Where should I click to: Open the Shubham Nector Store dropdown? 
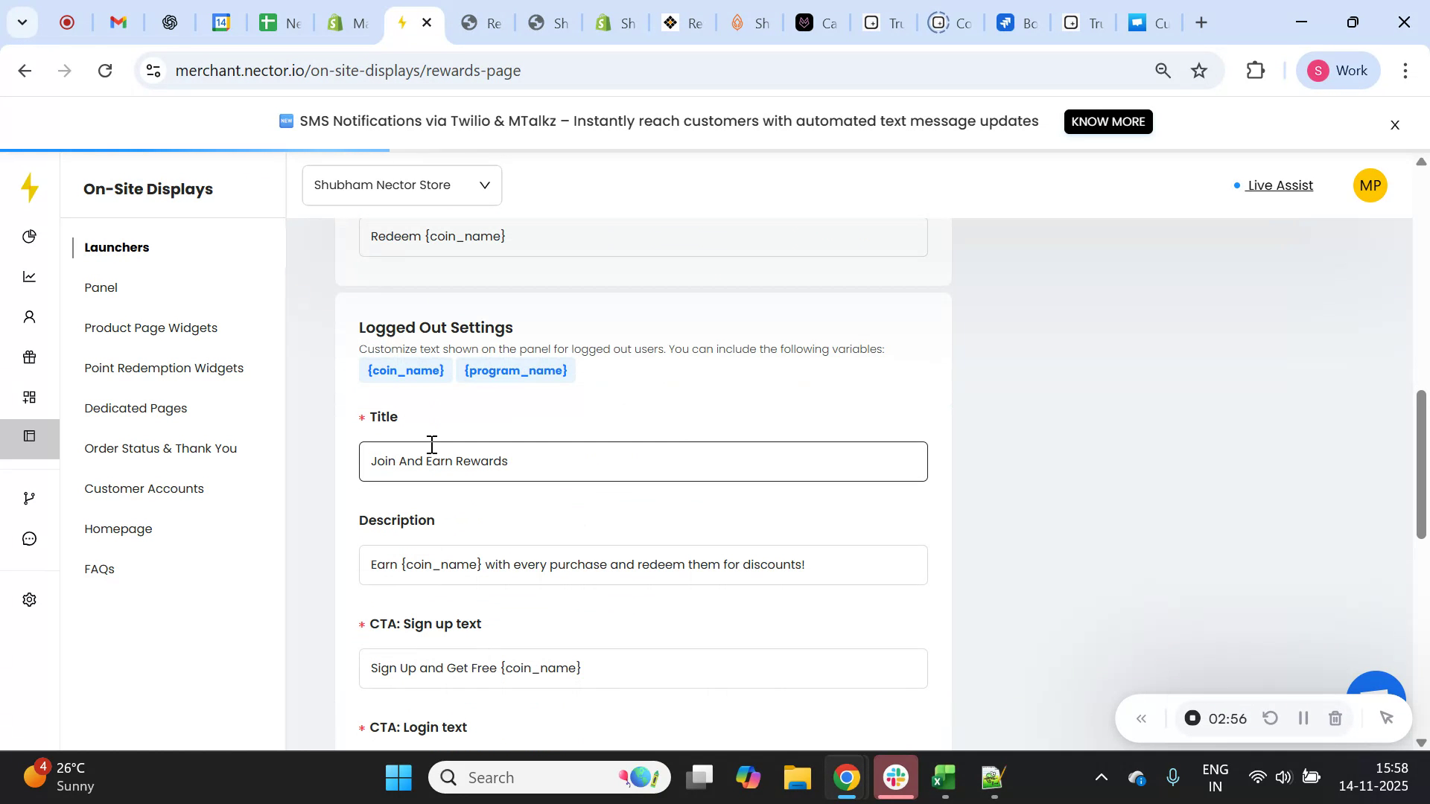pos(401,185)
